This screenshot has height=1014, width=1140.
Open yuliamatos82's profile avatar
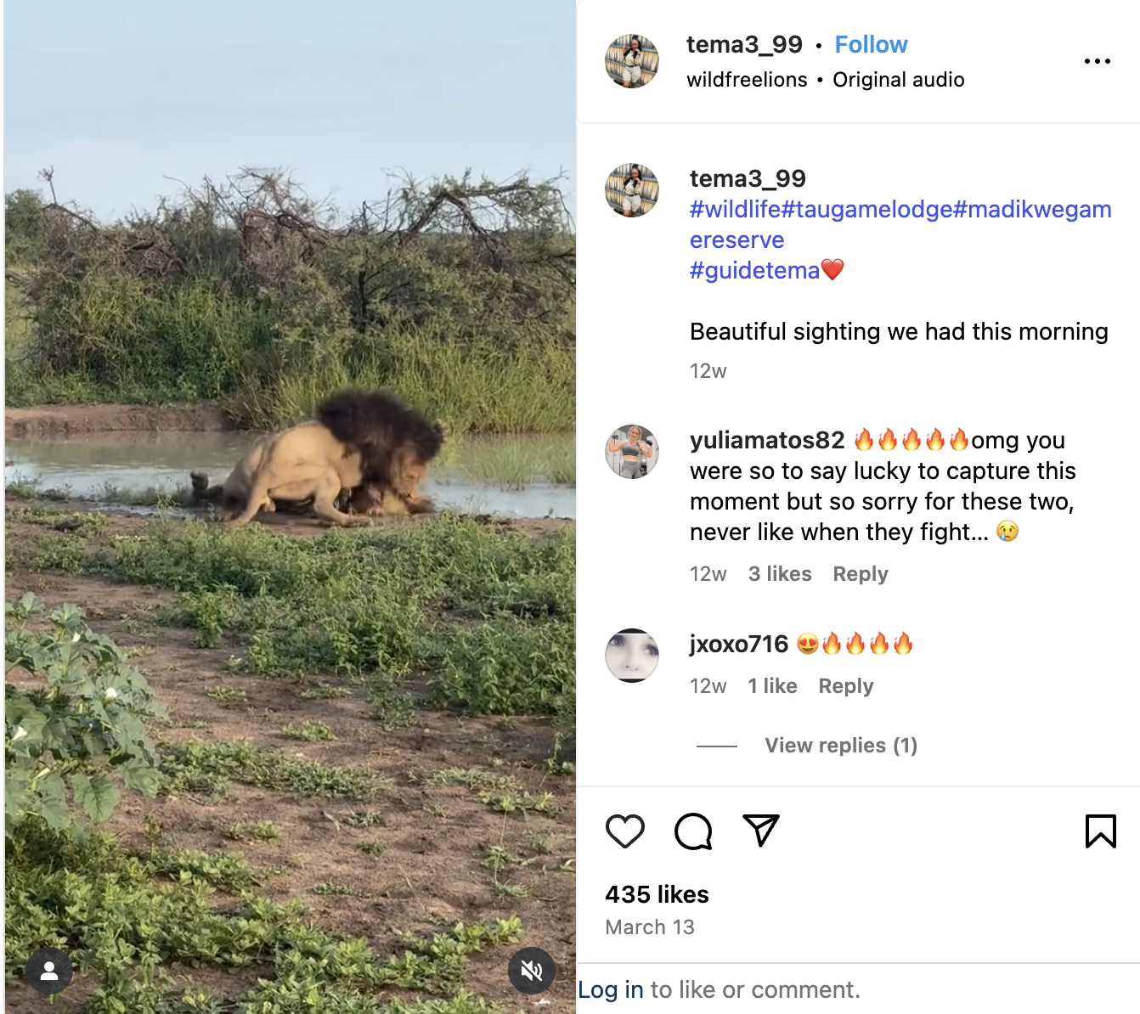632,452
